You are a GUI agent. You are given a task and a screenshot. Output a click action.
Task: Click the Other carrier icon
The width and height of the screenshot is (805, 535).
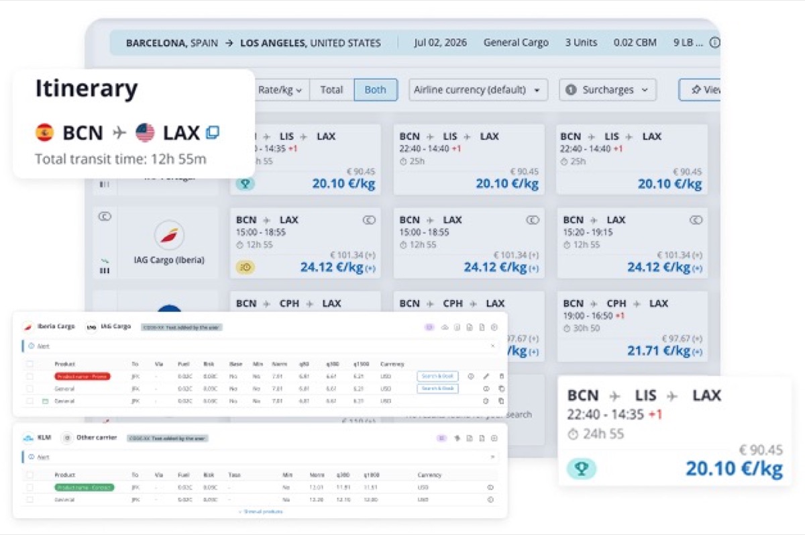click(66, 438)
